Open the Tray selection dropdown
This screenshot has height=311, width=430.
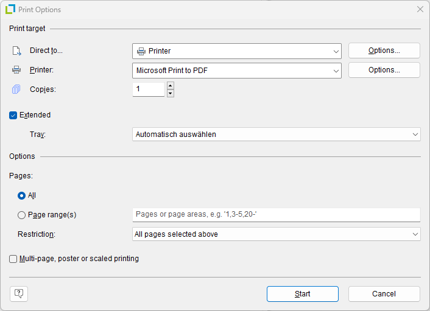pos(277,134)
